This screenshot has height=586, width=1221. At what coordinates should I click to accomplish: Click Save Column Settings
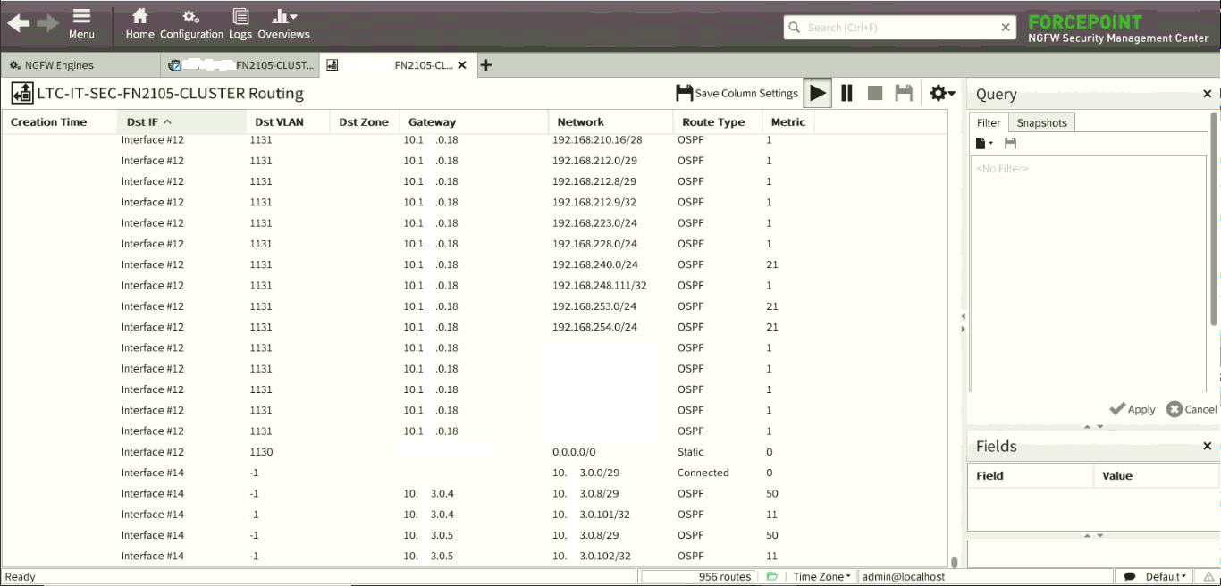coord(737,94)
